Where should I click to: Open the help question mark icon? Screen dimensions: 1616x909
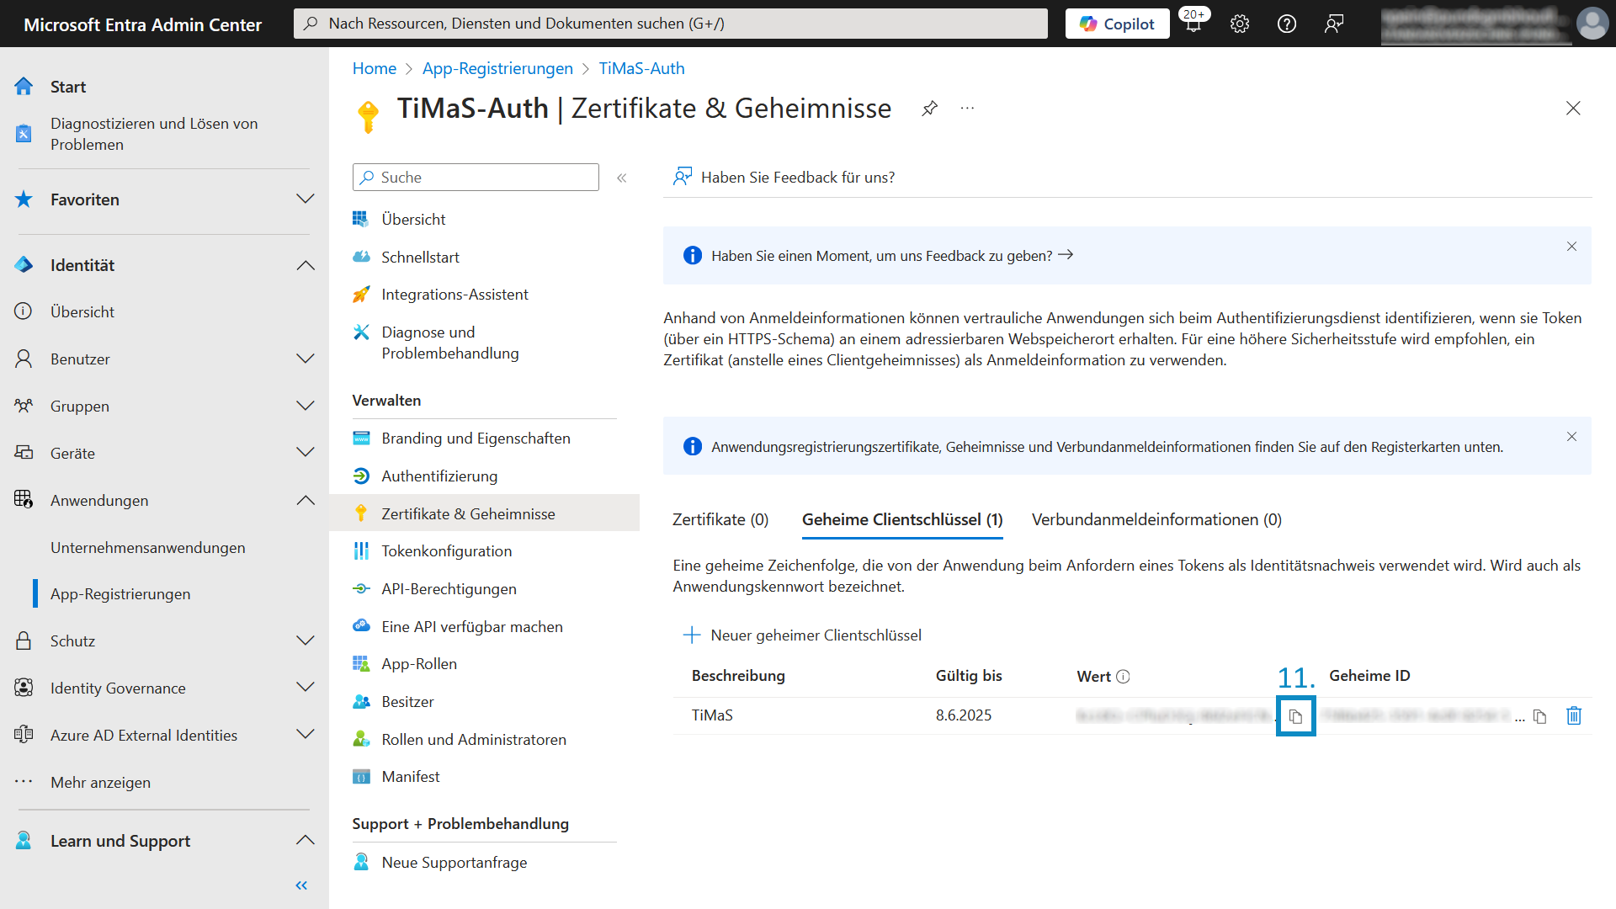point(1287,24)
